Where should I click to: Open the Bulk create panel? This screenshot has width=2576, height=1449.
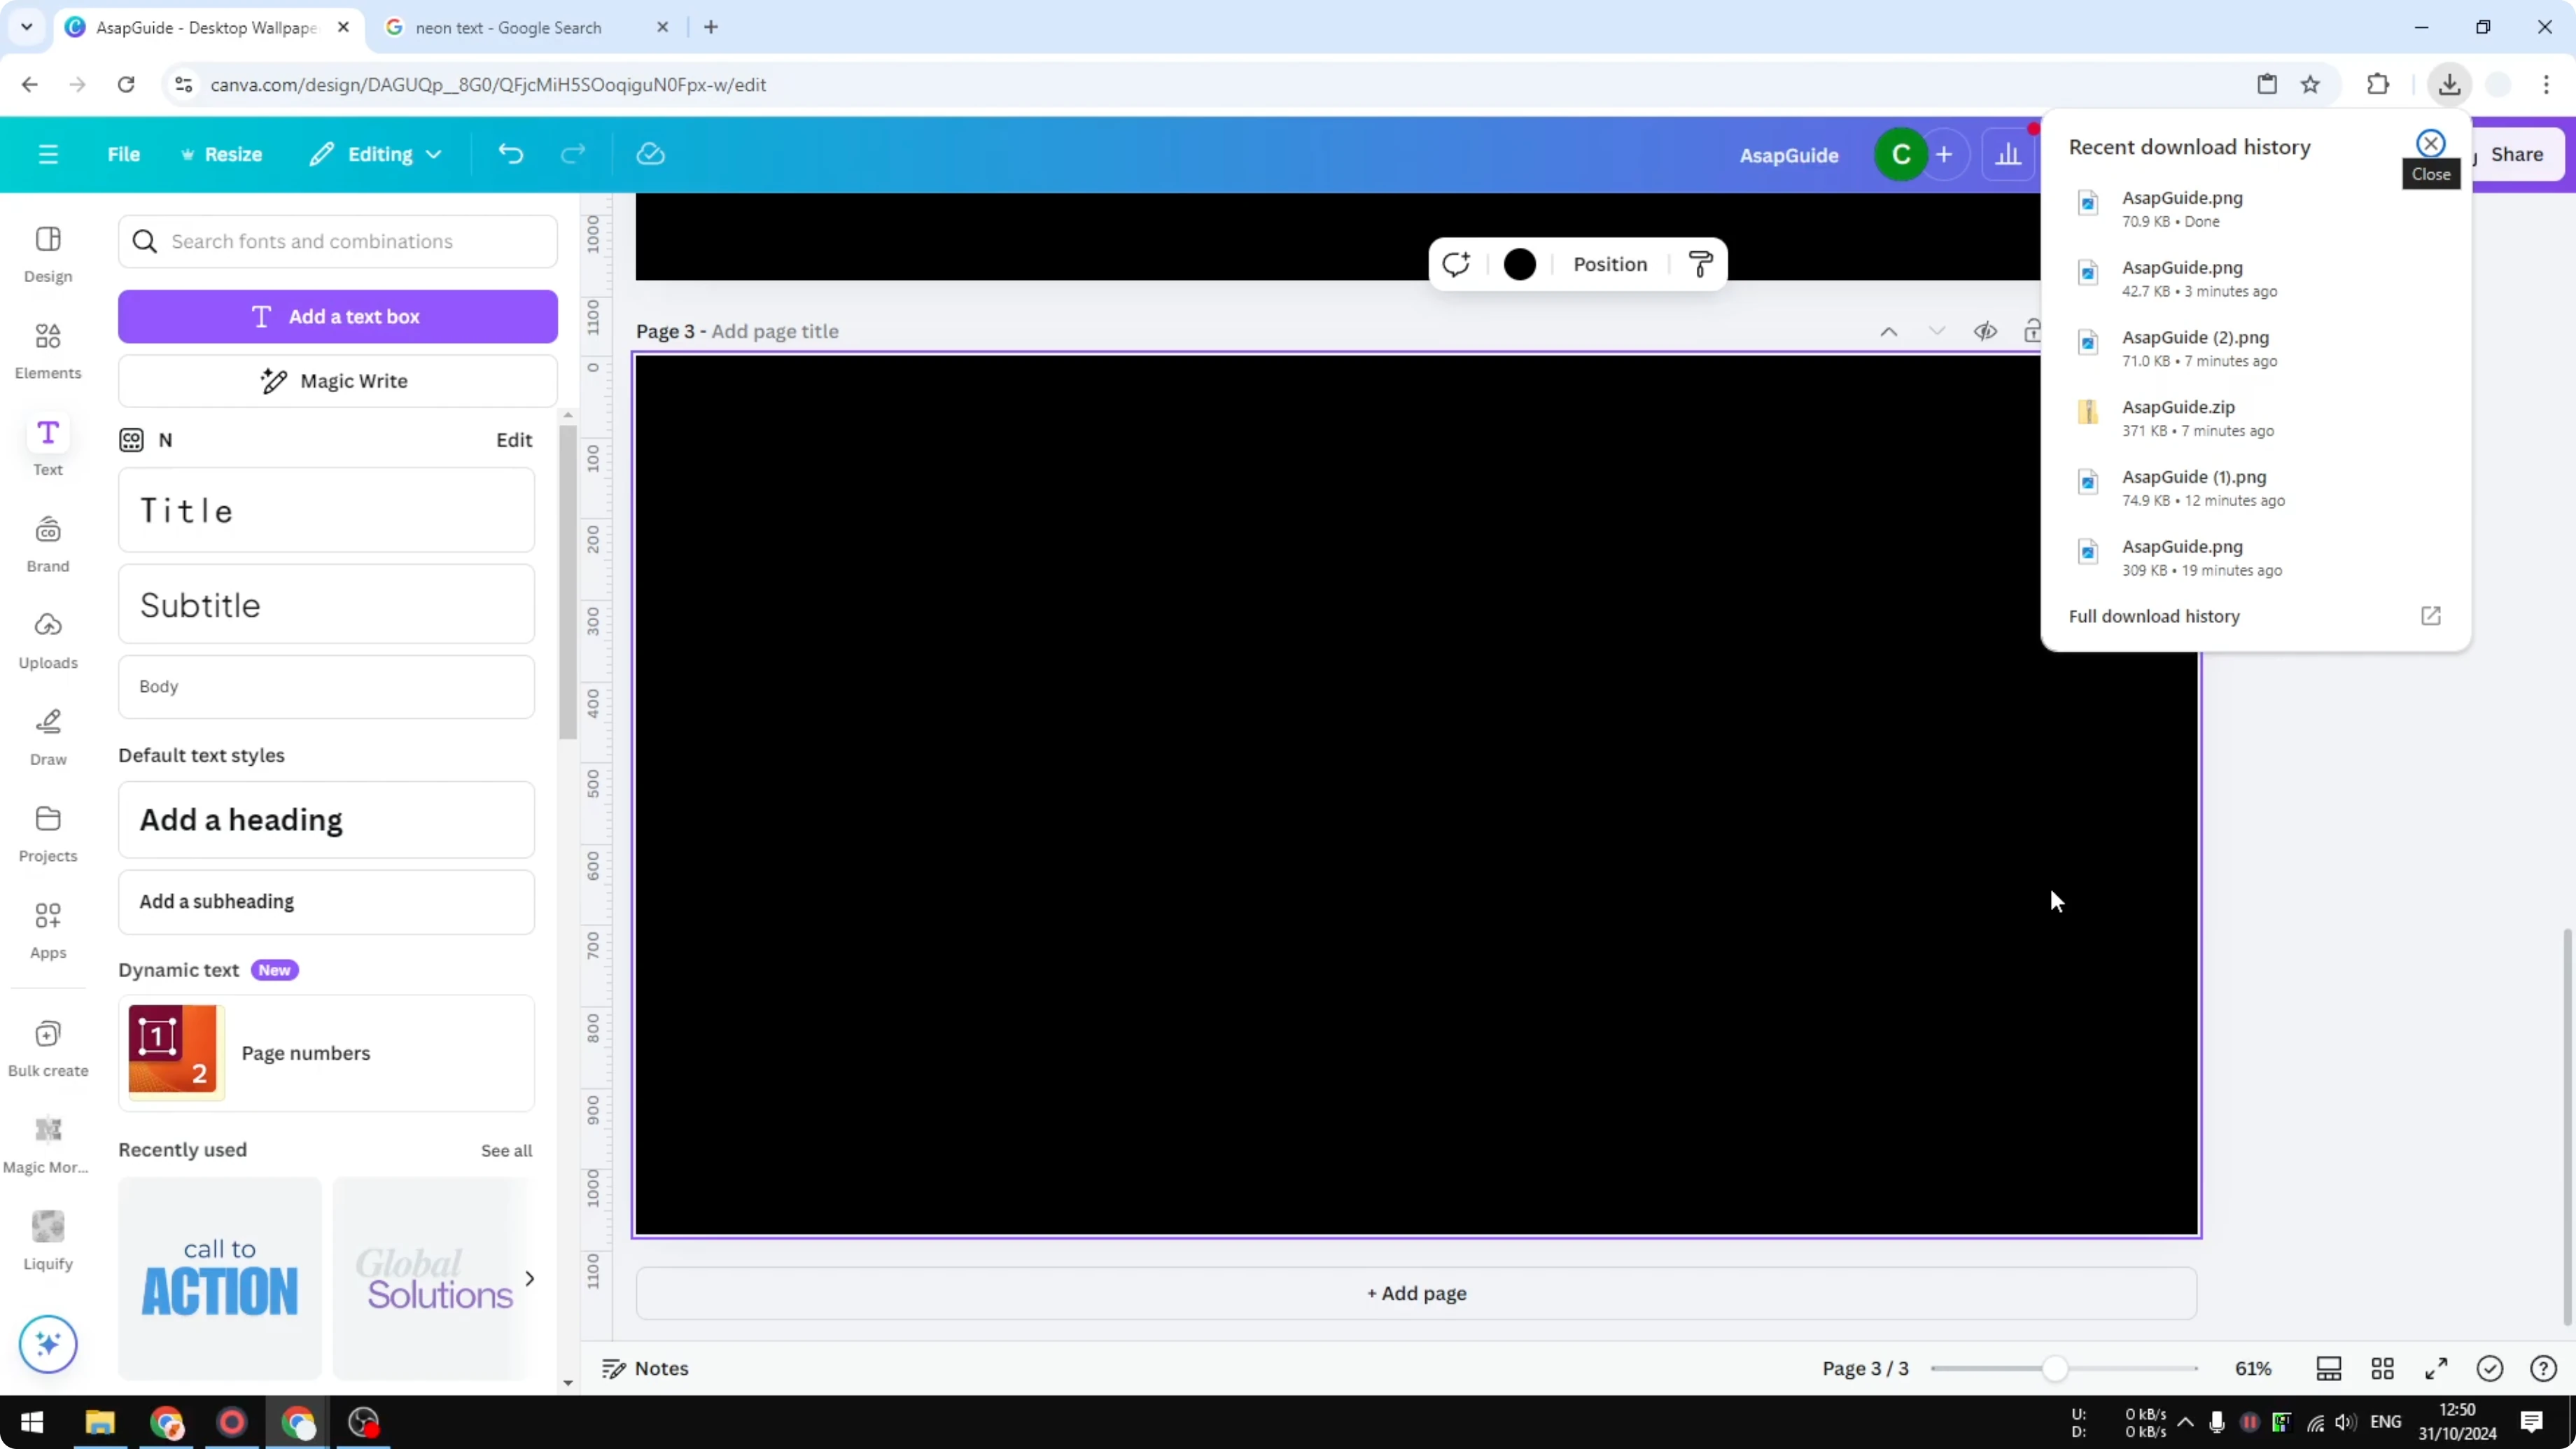click(x=47, y=1048)
